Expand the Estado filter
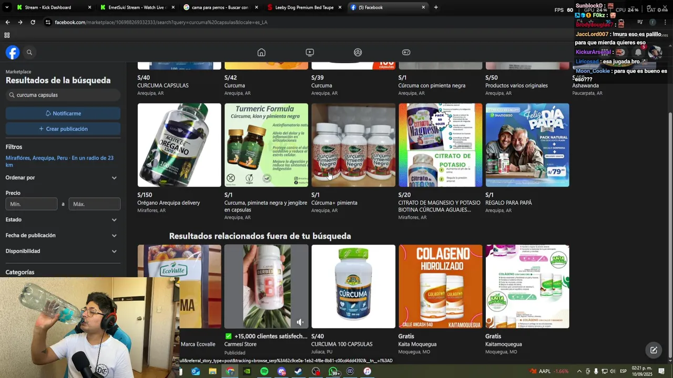 63,219
